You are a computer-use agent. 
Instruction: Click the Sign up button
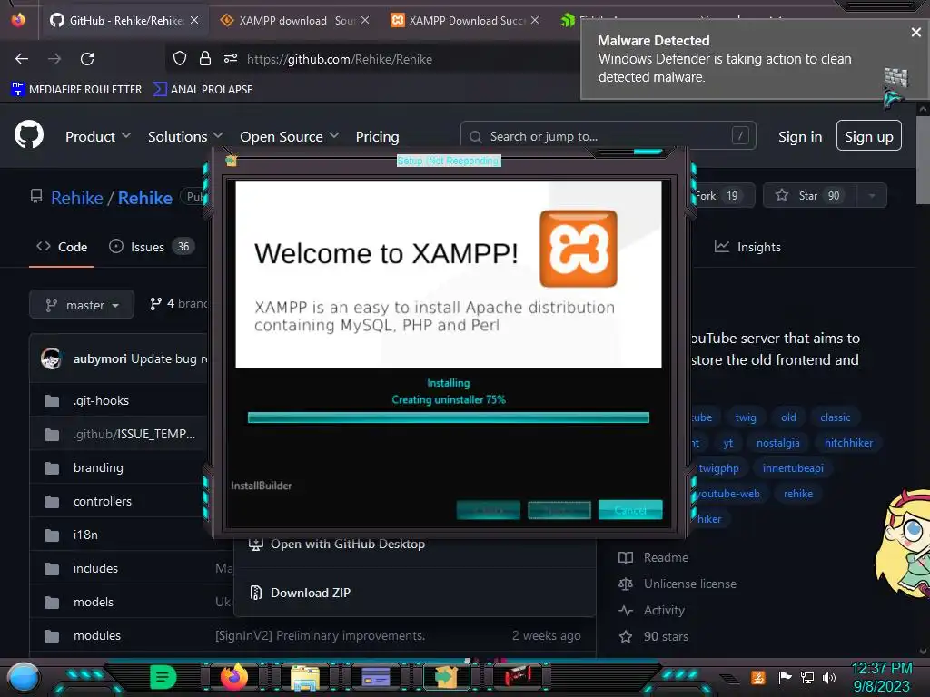[x=869, y=136]
